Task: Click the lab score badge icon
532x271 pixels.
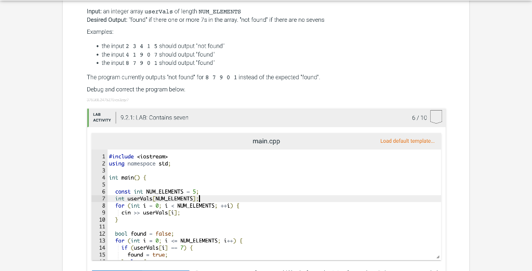Action: (436, 117)
